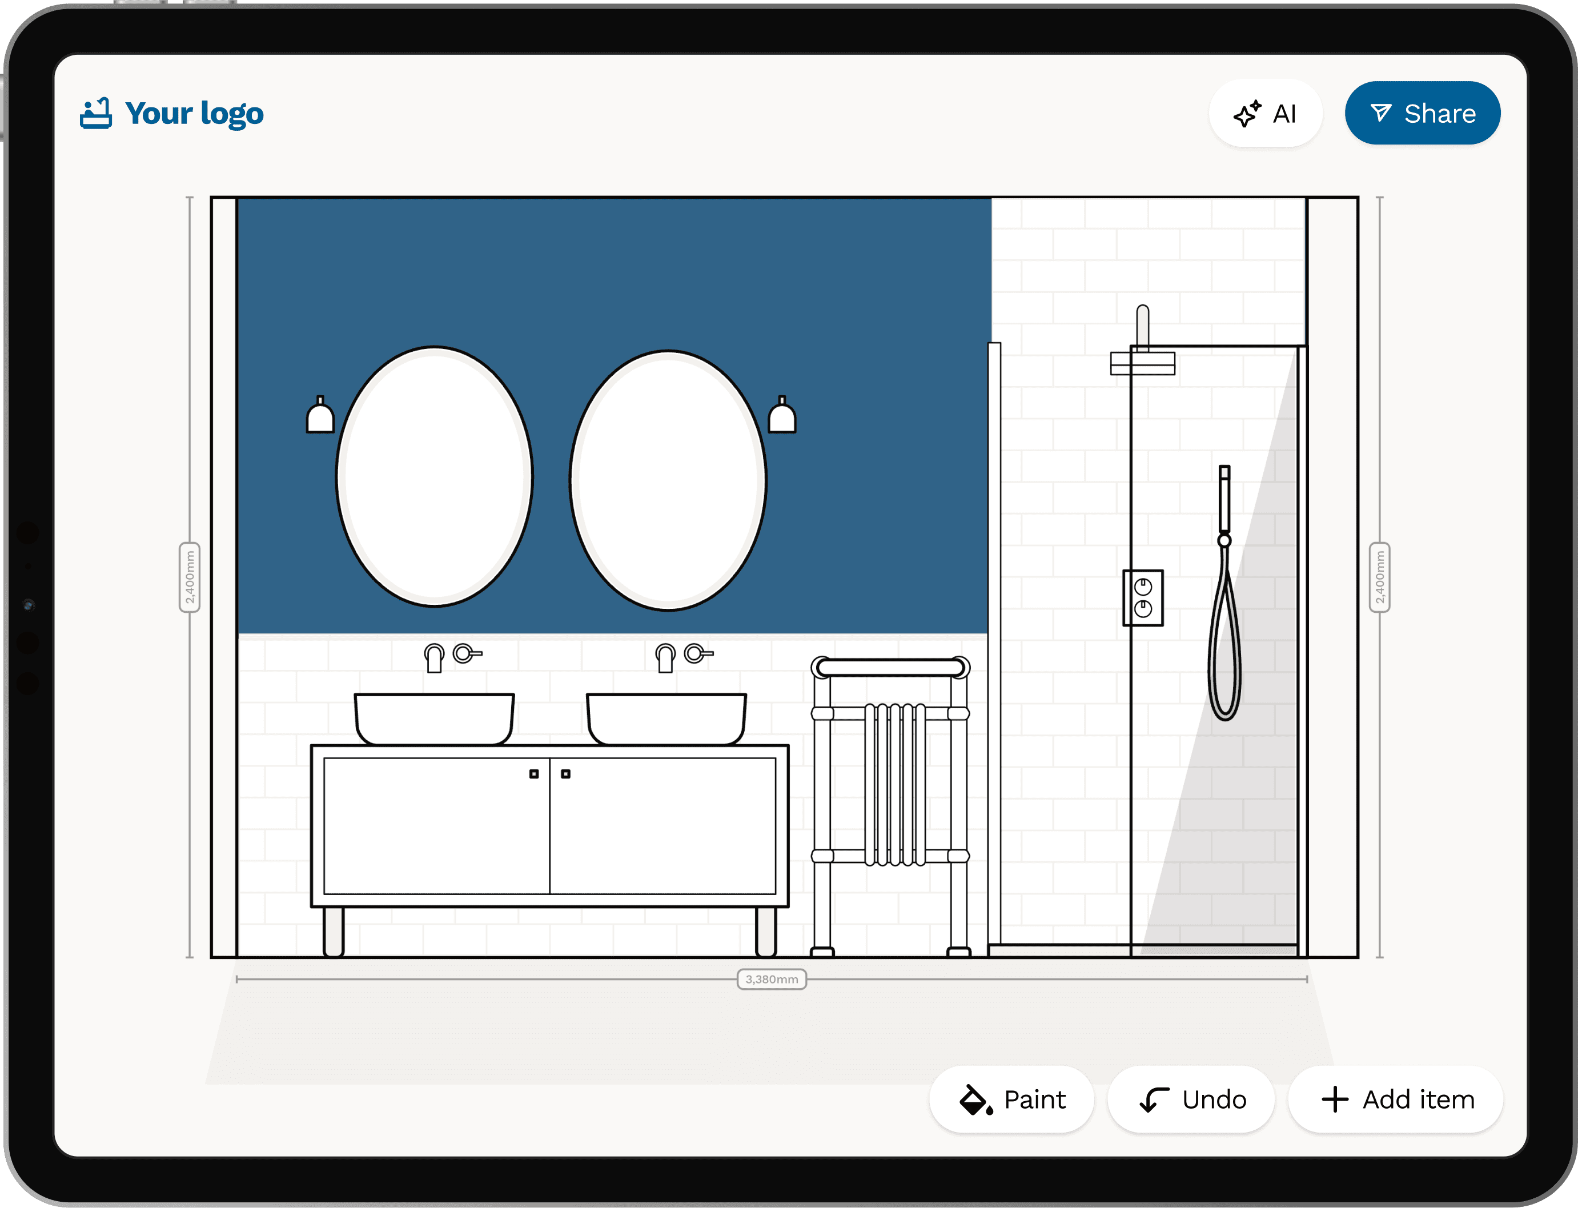Select the vanity unit left door
Image resolution: width=1578 pixels, height=1208 pixels.
[436, 826]
